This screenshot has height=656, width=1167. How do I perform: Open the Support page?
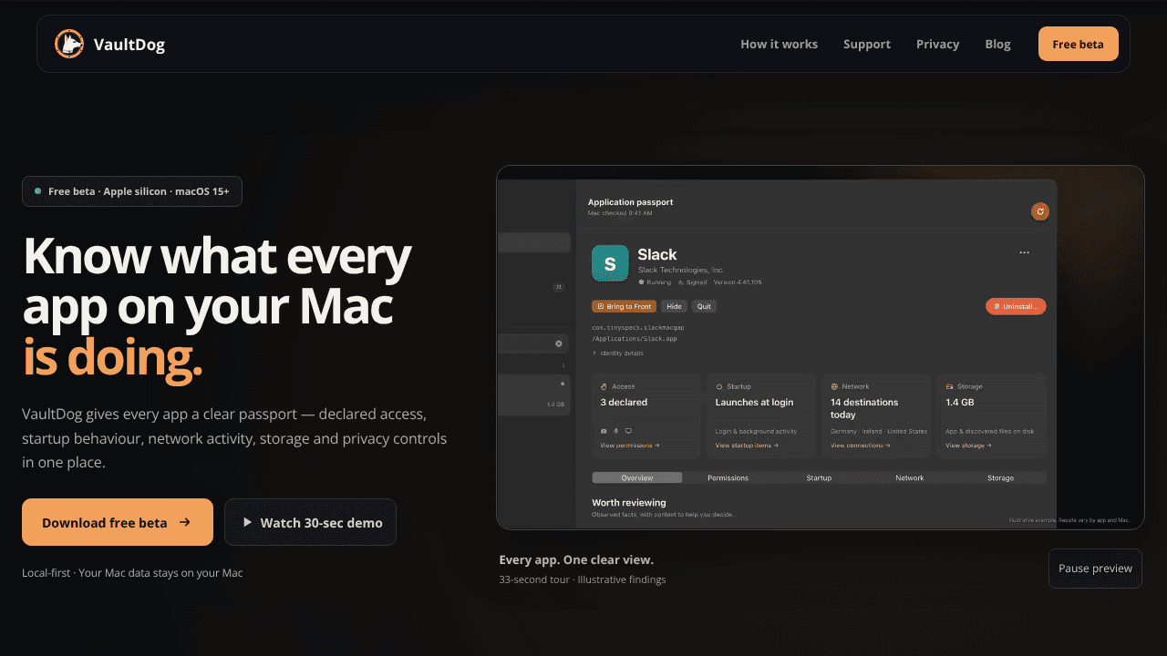(x=867, y=44)
